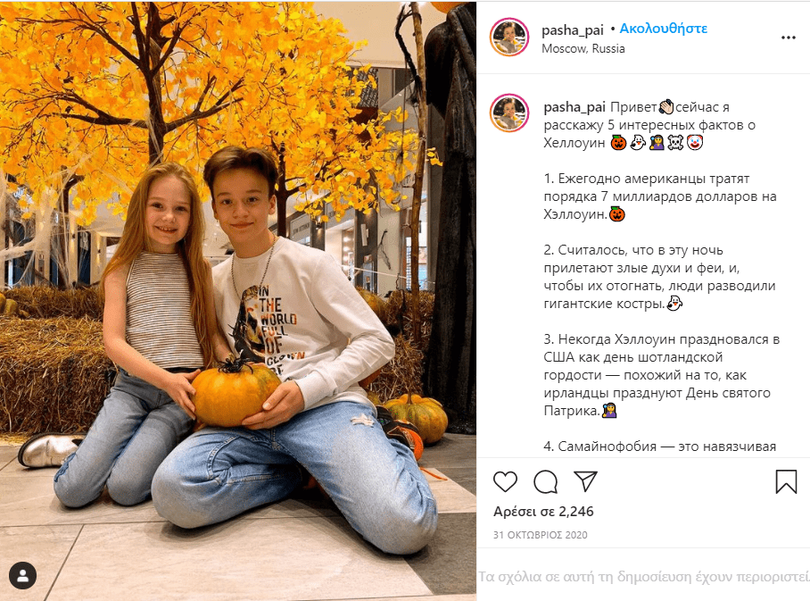Click the skull crossbones emoji in caption
The height and width of the screenshot is (601, 810).
[675, 142]
